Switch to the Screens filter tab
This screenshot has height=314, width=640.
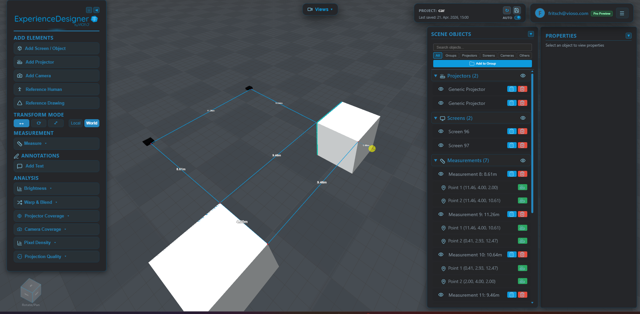[x=488, y=55]
